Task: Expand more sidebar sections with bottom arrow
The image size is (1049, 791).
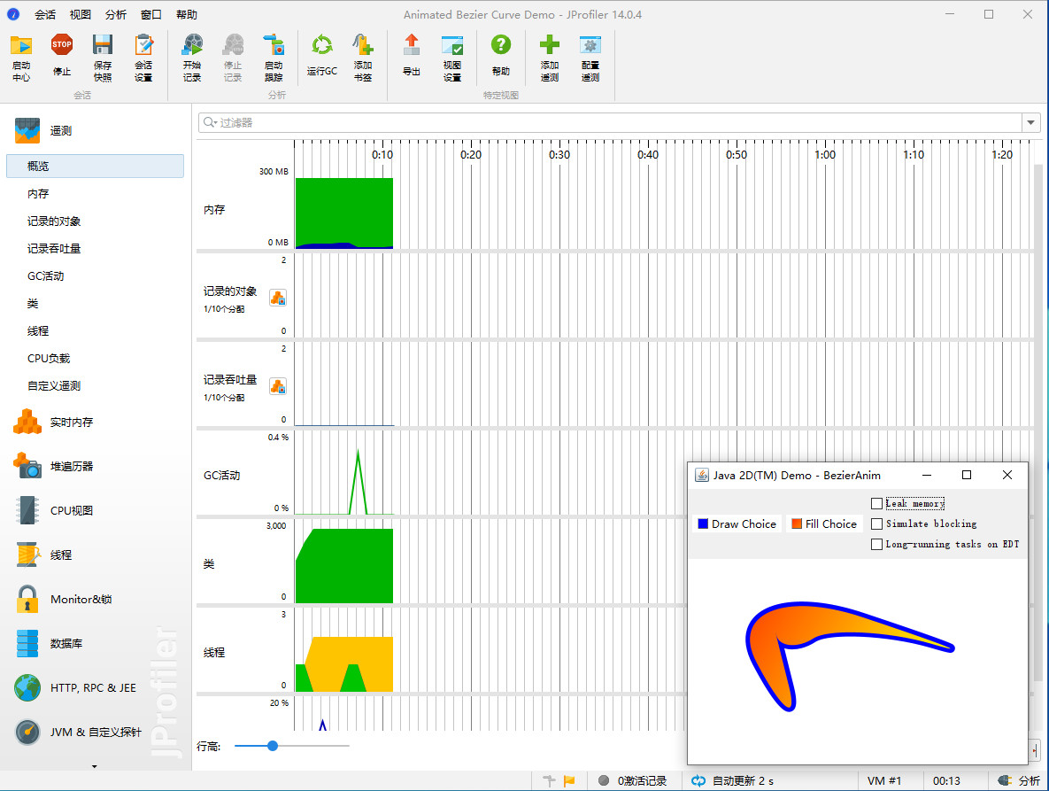Action: coord(95,766)
